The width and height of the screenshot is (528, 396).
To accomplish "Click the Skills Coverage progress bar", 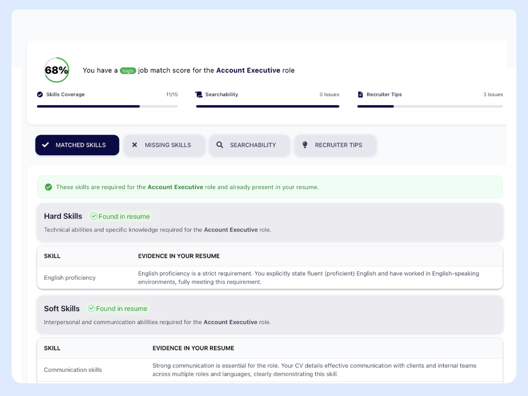I will [107, 107].
